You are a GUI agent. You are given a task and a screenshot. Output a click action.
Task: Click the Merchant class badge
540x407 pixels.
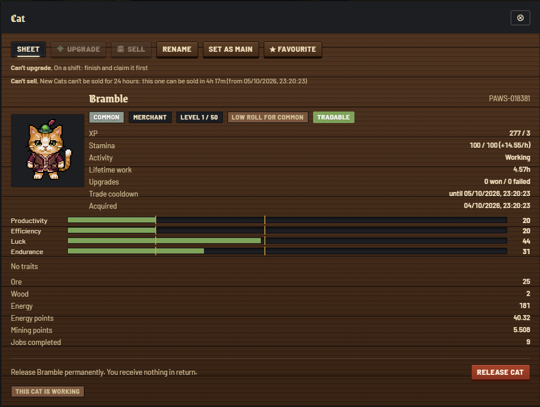150,117
